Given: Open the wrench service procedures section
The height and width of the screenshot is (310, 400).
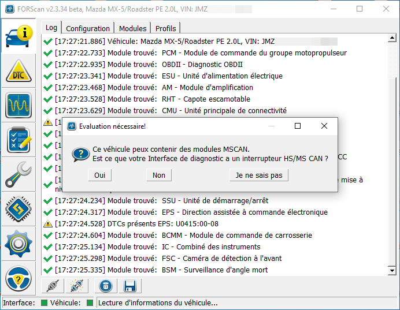Looking at the screenshot, I should (x=18, y=174).
